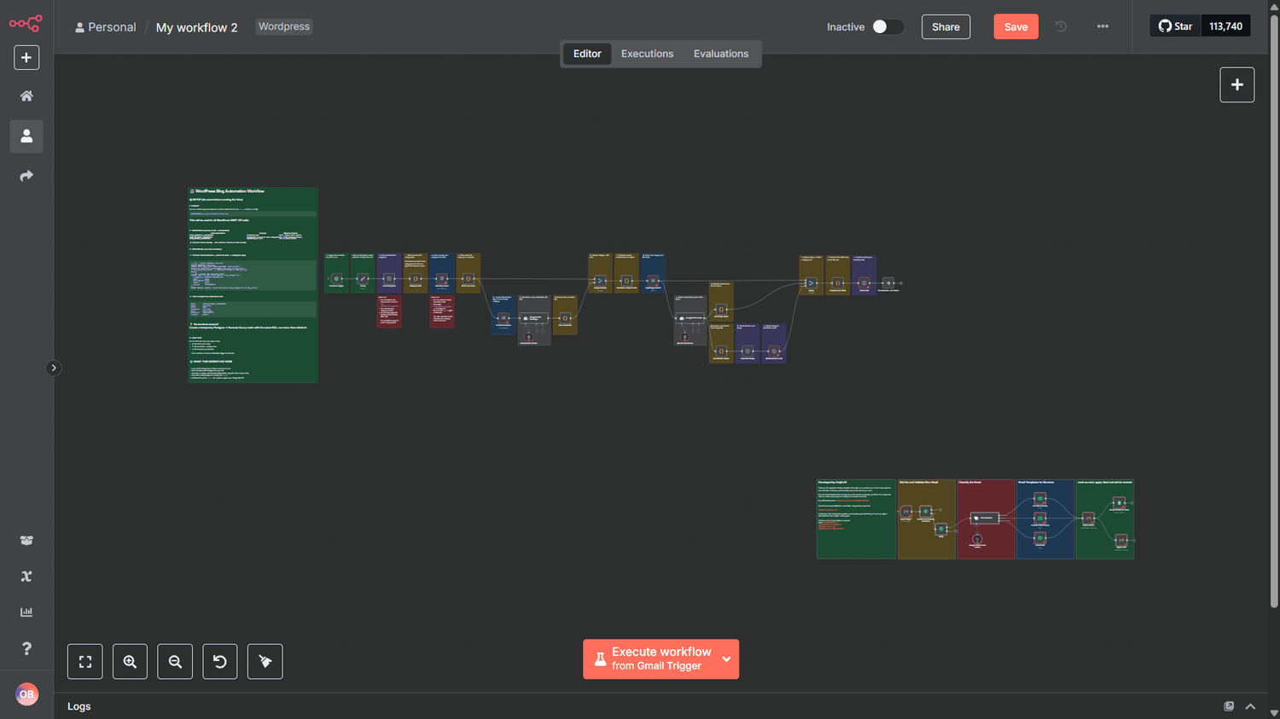Select the Personal user icon in sidebar
This screenshot has height=719, width=1280.
[x=26, y=136]
